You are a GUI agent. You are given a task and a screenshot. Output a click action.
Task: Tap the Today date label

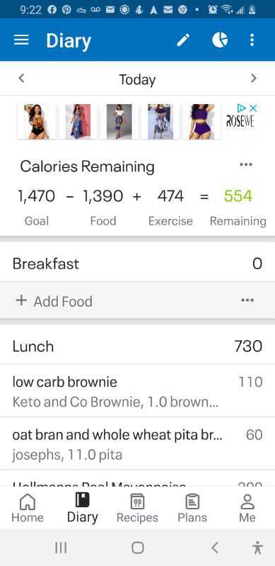pos(137,79)
